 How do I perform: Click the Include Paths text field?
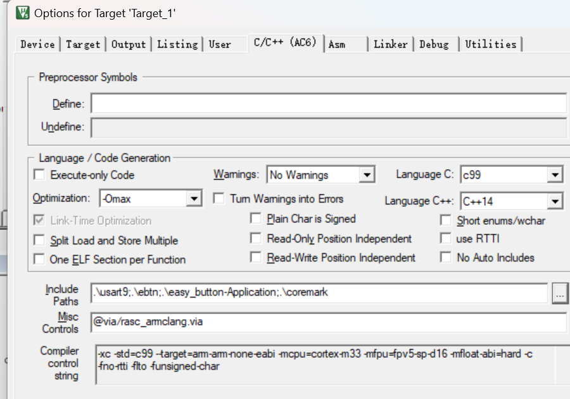pyautogui.click(x=319, y=293)
